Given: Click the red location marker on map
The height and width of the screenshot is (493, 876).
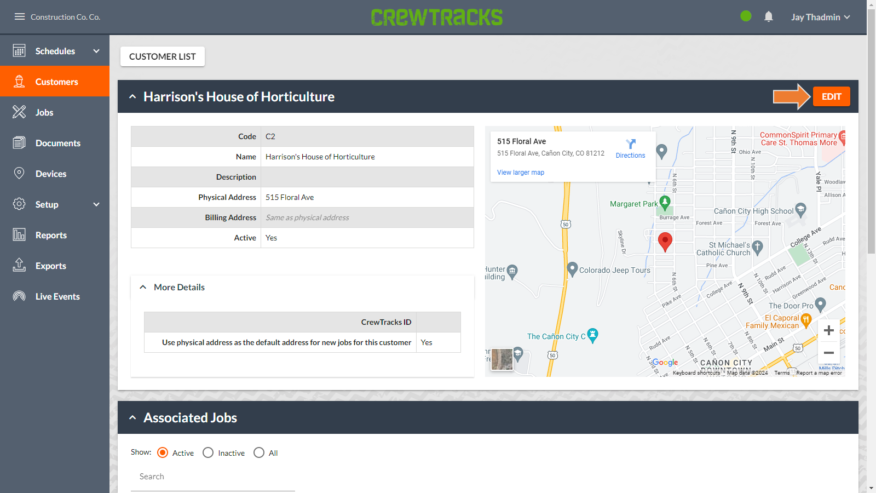Looking at the screenshot, I should [665, 242].
